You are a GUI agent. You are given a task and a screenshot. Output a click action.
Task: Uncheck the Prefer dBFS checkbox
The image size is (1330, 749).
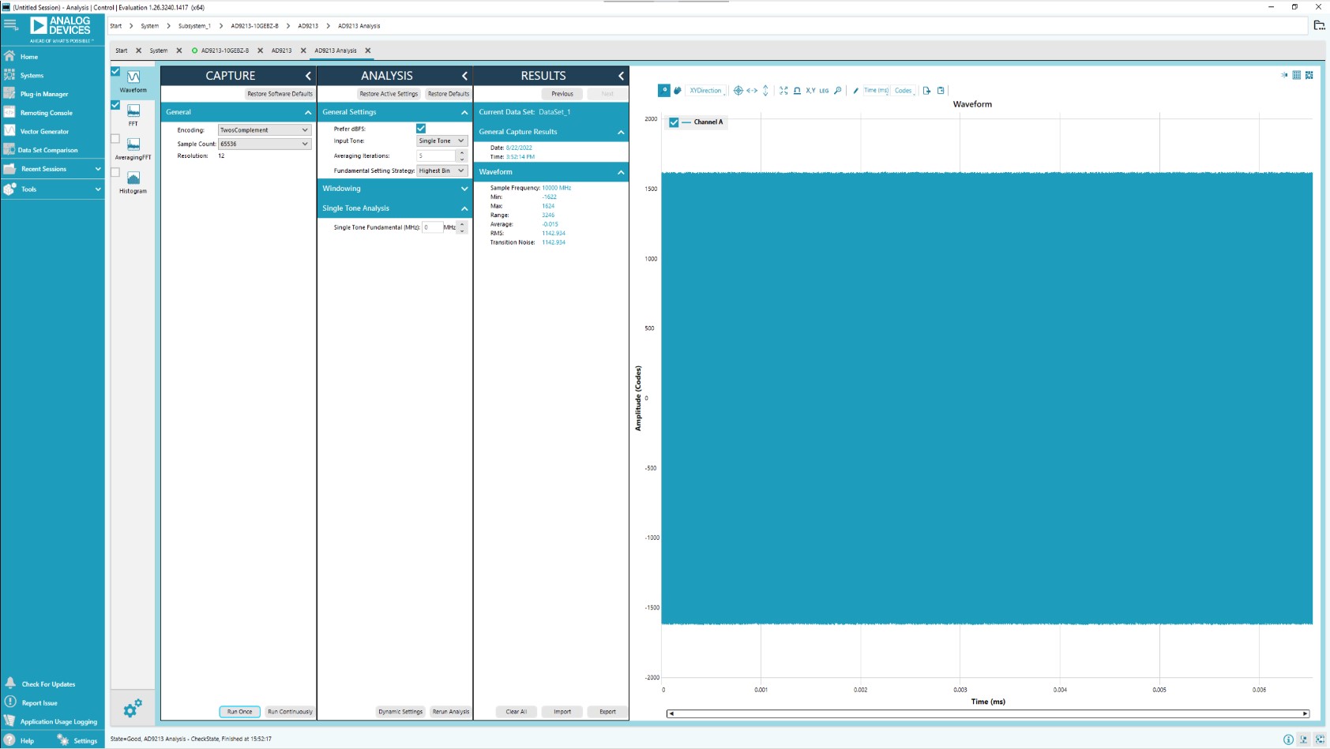coord(421,129)
